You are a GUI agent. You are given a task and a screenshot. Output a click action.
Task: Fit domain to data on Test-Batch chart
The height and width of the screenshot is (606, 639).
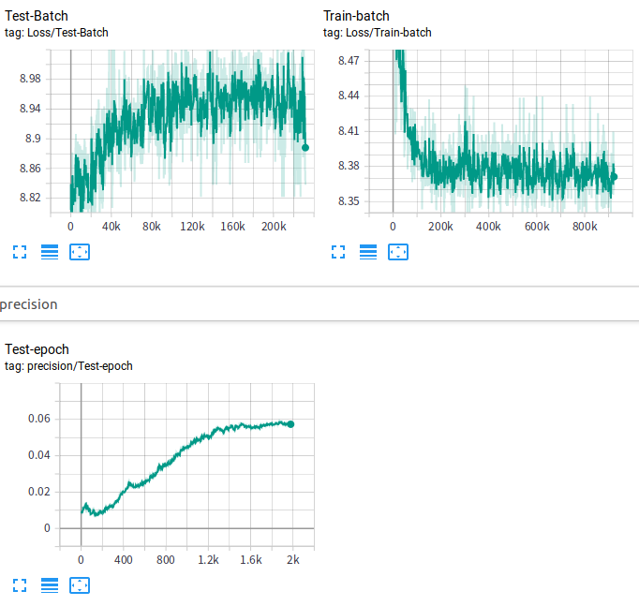(x=80, y=252)
